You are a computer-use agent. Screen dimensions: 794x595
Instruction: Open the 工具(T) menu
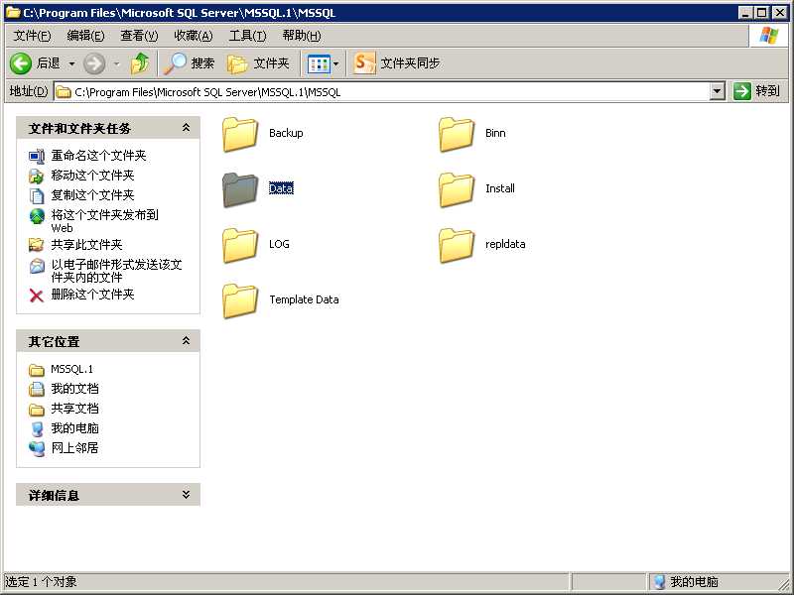tap(247, 36)
